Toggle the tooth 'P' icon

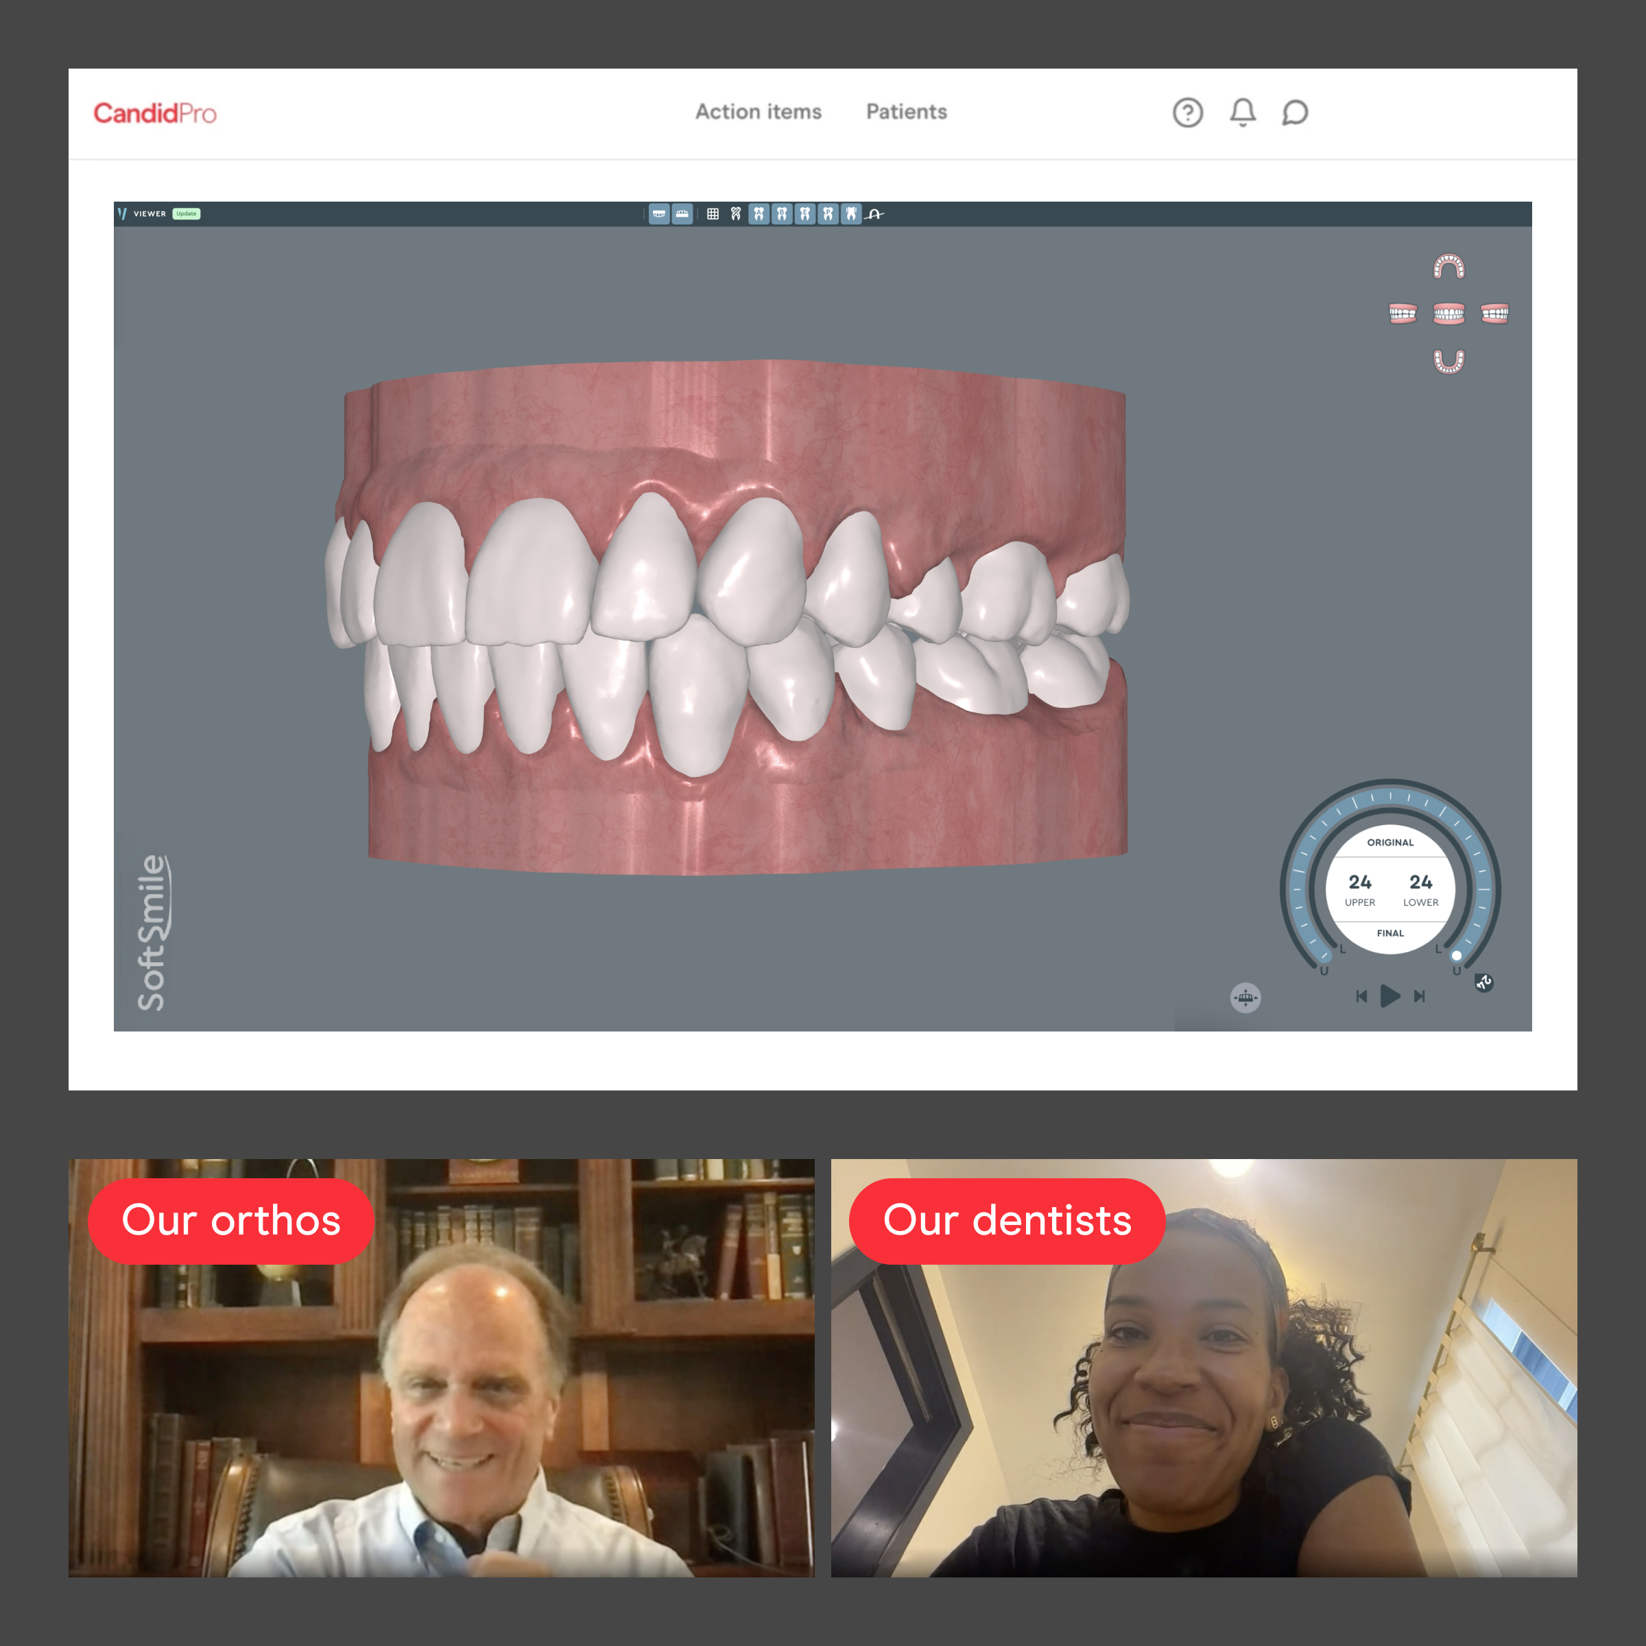click(828, 214)
